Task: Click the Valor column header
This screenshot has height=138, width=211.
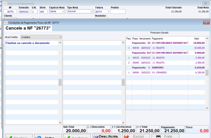Action: tap(196, 39)
